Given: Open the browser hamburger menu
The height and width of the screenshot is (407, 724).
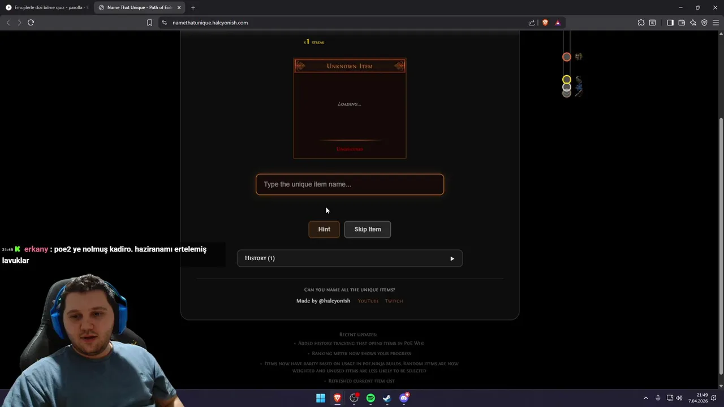Looking at the screenshot, I should point(716,23).
